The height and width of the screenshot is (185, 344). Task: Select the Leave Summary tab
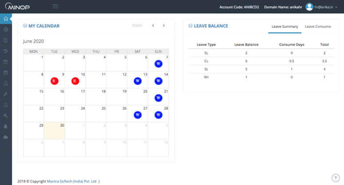(285, 27)
